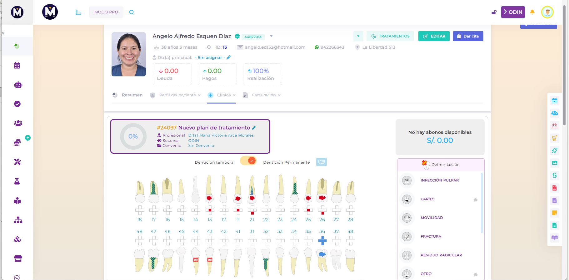This screenshot has width=569, height=280.
Task: Edit the assigned principal doctor pencil
Action: (229, 57)
